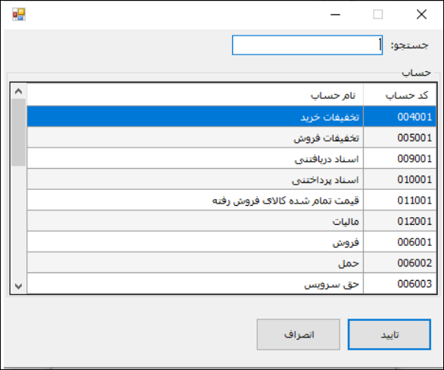Click the application icon in title bar
This screenshot has width=444, height=370.
pos(19,14)
